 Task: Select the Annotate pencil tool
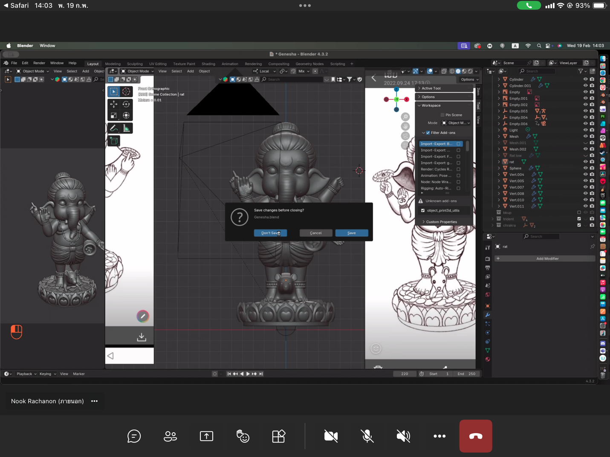click(114, 128)
